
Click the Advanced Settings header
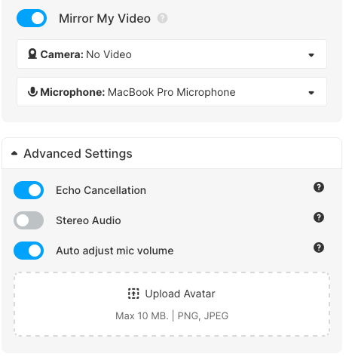(x=172, y=153)
